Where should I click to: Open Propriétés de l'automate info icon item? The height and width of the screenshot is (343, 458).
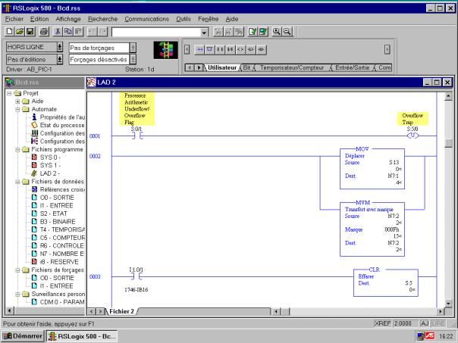[x=58, y=117]
